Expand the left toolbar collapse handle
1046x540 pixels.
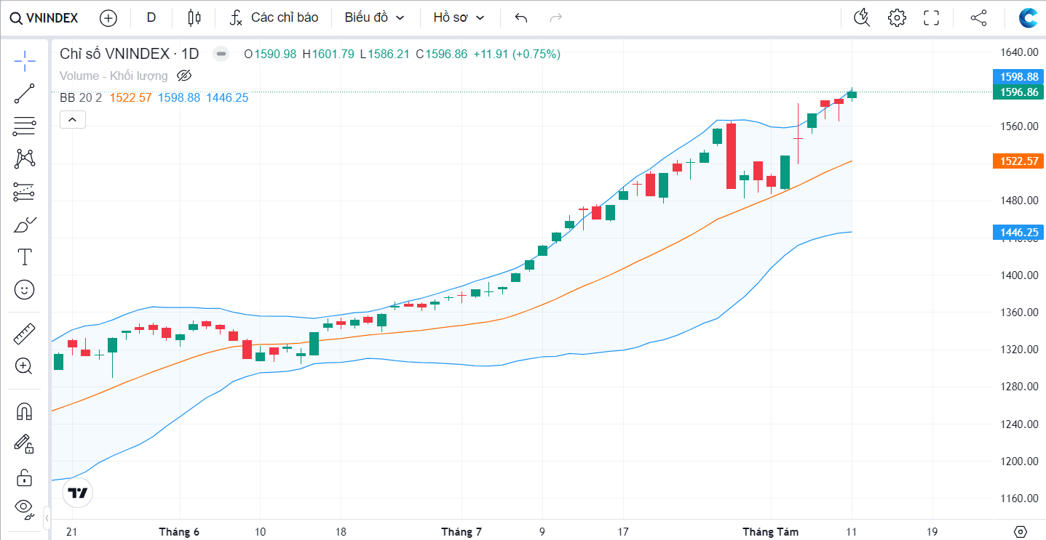coord(47,518)
